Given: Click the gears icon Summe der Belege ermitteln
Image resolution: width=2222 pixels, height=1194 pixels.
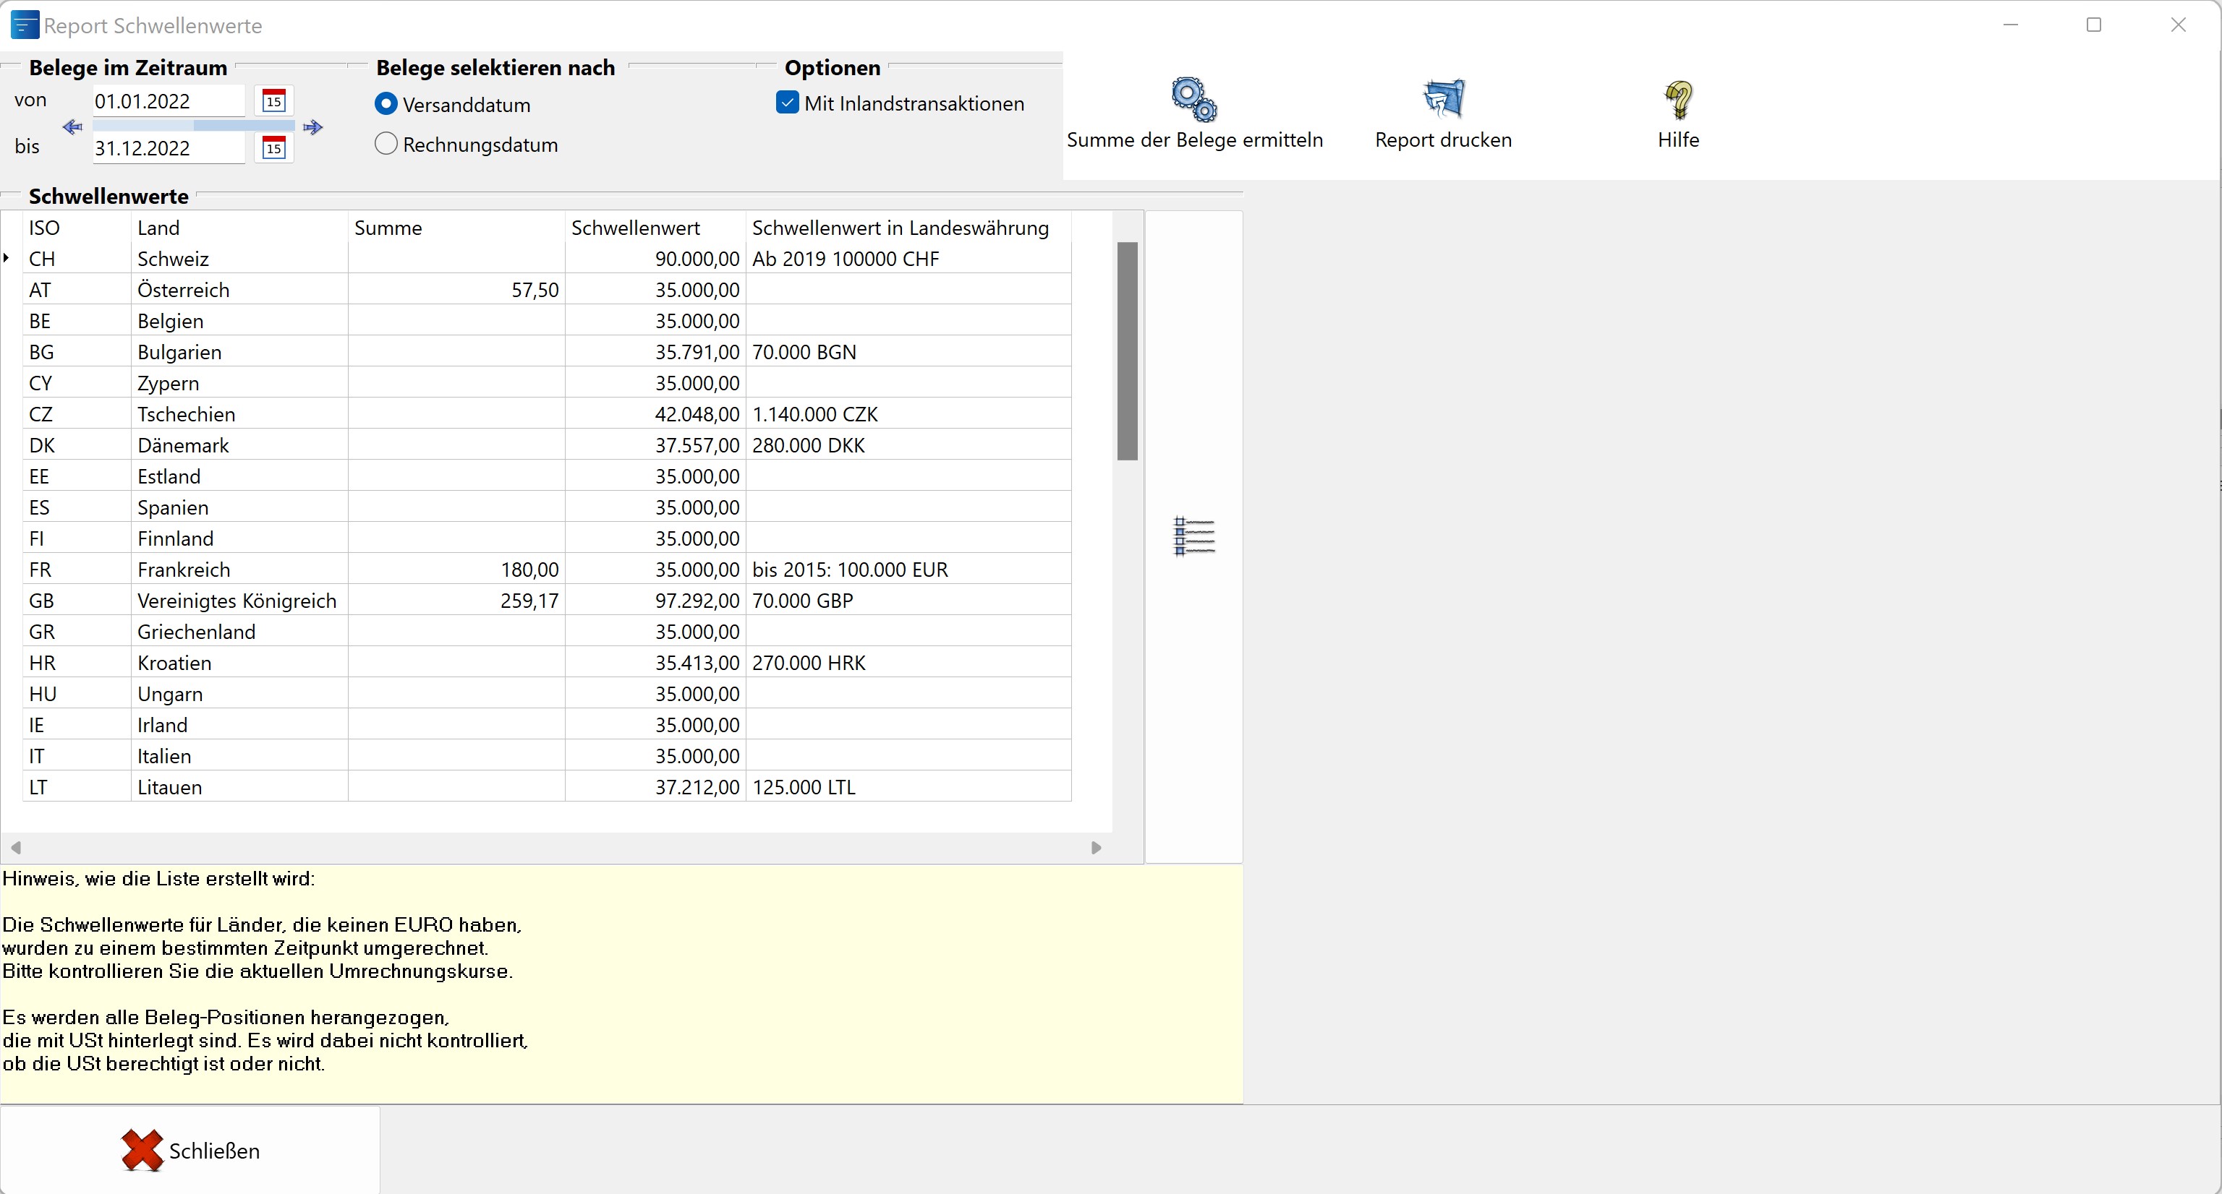Looking at the screenshot, I should pos(1193,100).
